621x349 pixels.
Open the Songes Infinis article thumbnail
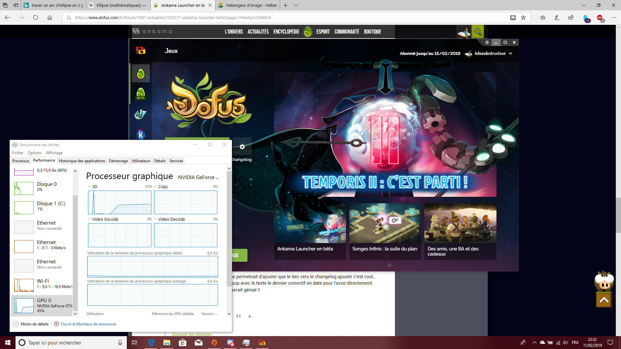click(385, 223)
